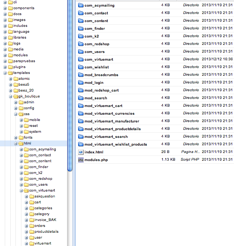234x246 pixels.
Task: Click the templates folder icon in tree
Action: tap(10, 73)
